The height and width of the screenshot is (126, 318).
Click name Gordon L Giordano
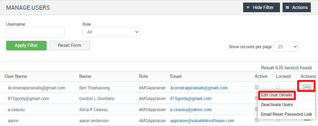click(x=97, y=99)
